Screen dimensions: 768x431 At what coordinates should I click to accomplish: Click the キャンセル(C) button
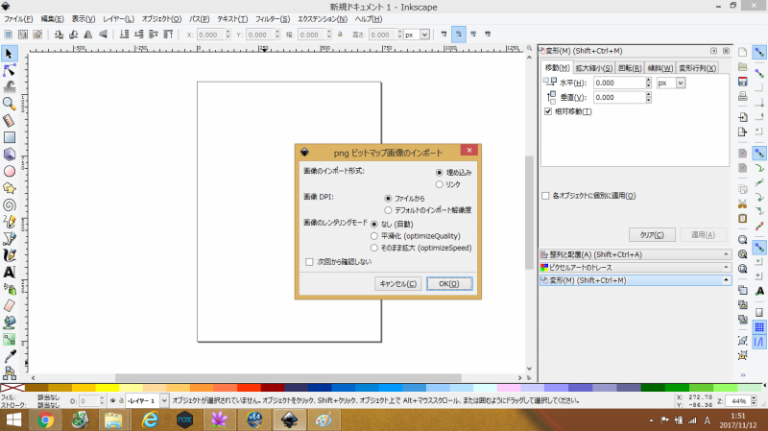click(x=397, y=283)
